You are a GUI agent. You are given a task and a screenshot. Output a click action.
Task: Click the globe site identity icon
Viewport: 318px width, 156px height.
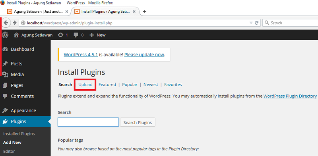coord(23,23)
